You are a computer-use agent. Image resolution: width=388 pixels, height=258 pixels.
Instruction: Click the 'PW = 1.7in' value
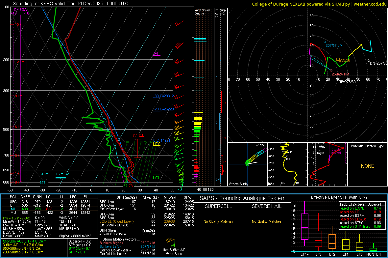pos(16,218)
